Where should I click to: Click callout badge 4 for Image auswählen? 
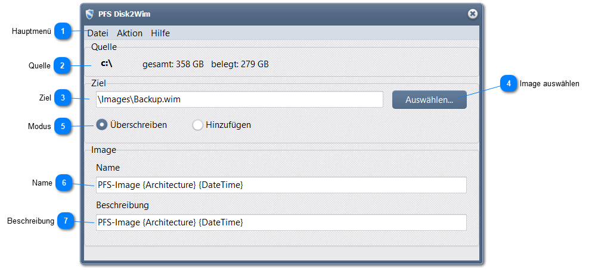508,84
